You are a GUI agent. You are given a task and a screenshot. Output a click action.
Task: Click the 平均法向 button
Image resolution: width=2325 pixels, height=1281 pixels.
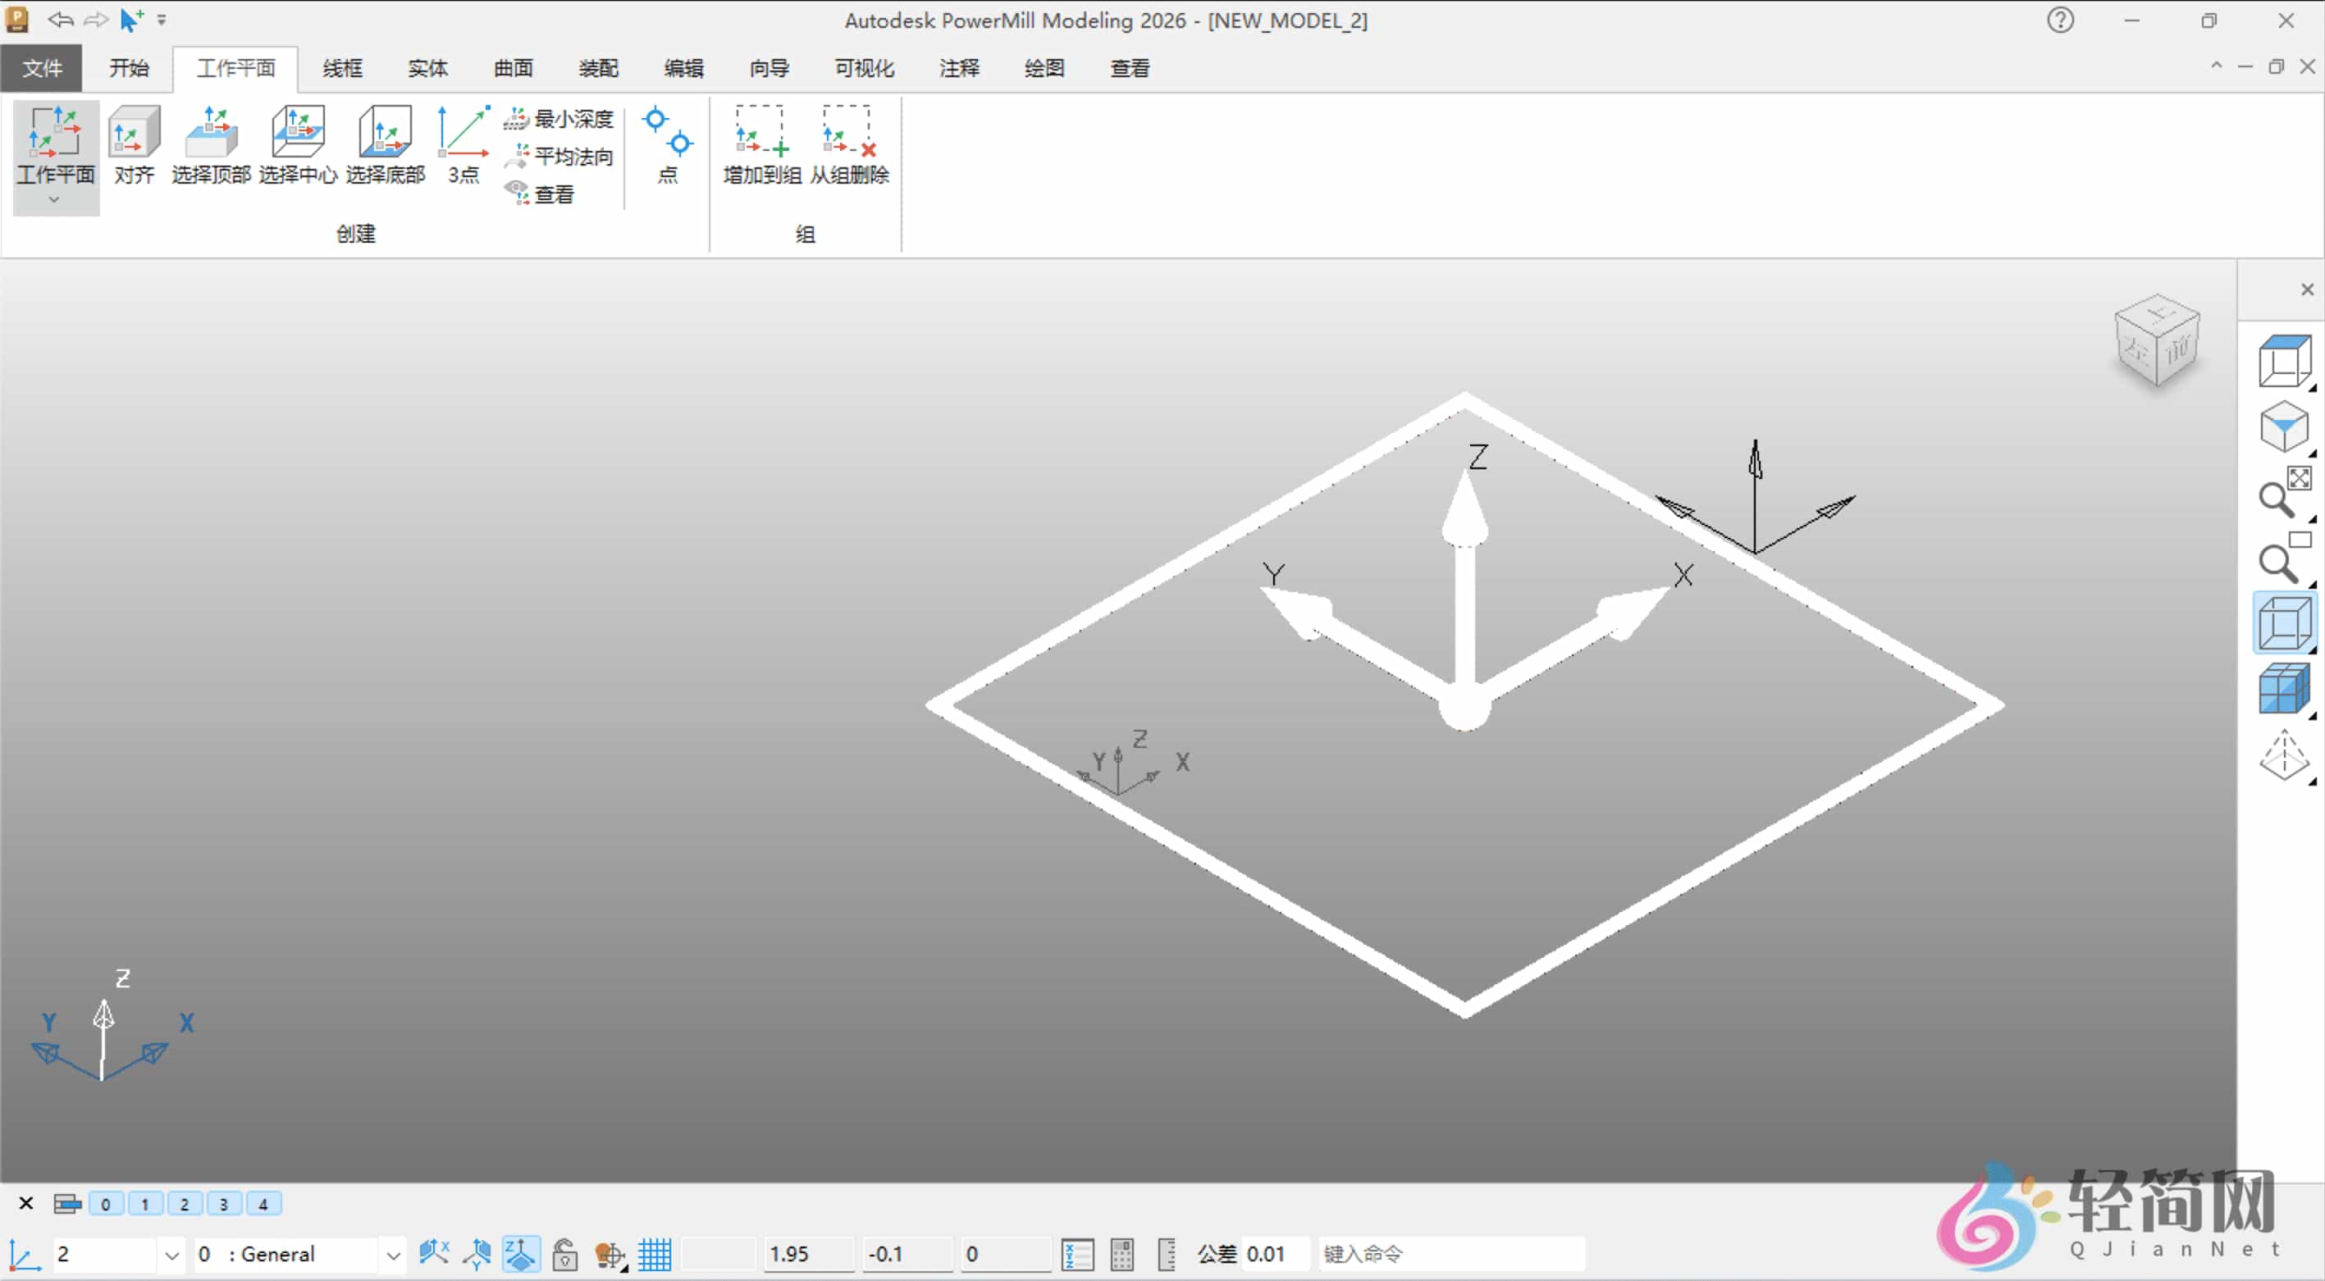[x=560, y=156]
